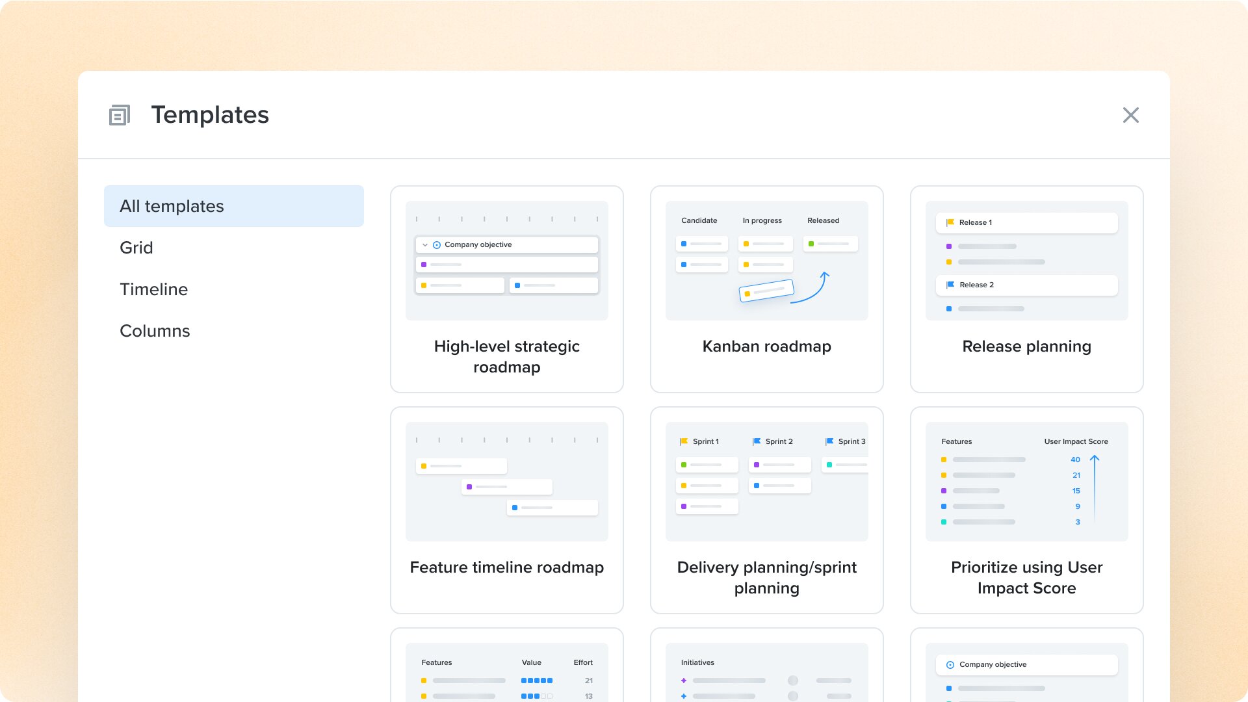Click the blue Sprint 2 flag icon
The width and height of the screenshot is (1248, 702).
[x=756, y=441]
